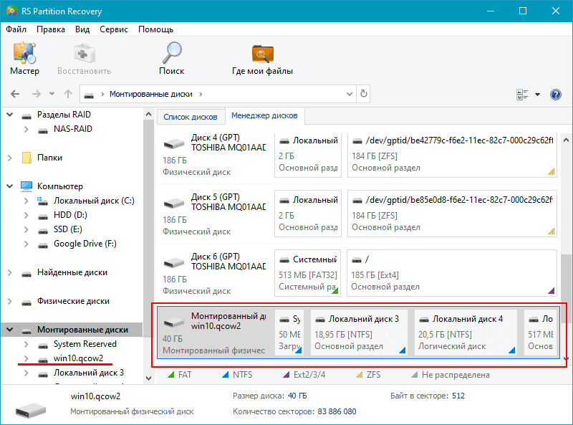The height and width of the screenshot is (425, 573).
Task: Expand the SSD (E:) node
Action: pos(27,229)
